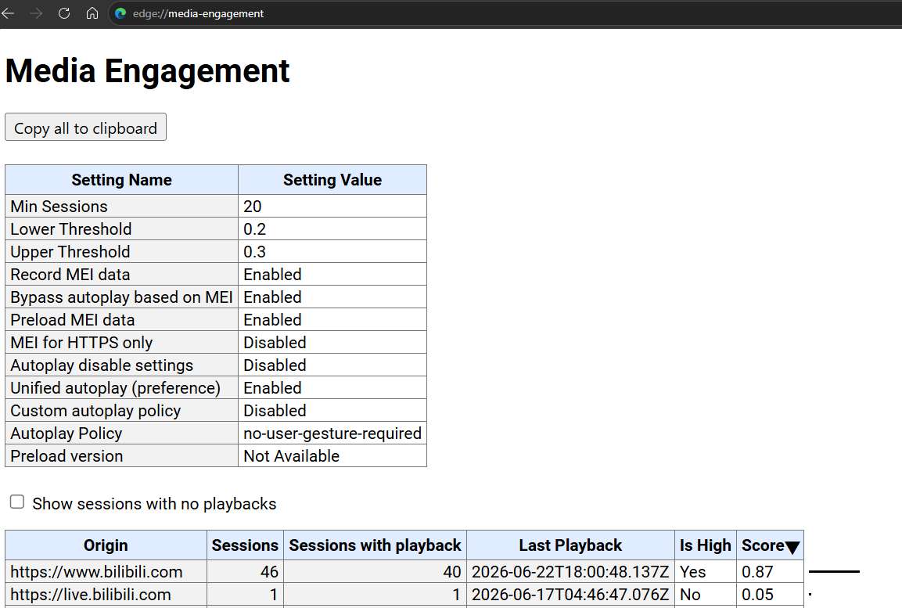Enable Show sessions with no playbacks
The height and width of the screenshot is (608, 902).
click(x=17, y=502)
